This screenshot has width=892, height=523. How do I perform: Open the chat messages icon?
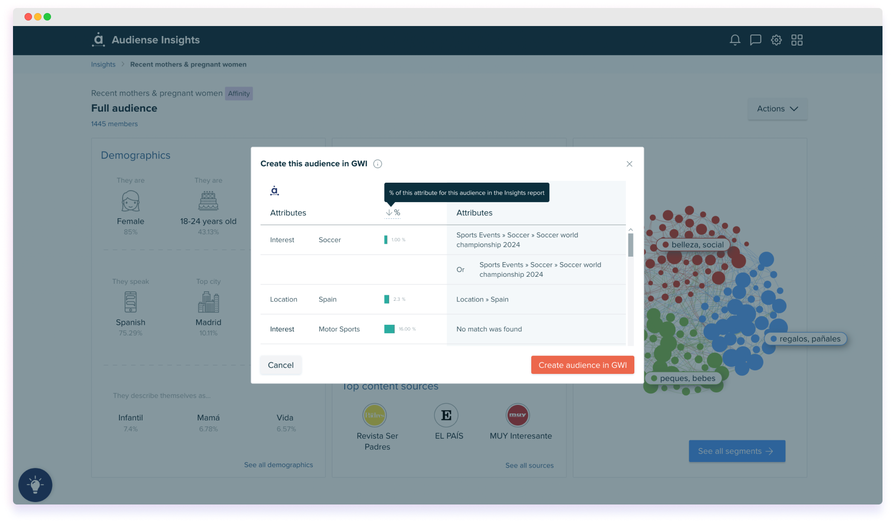(755, 40)
